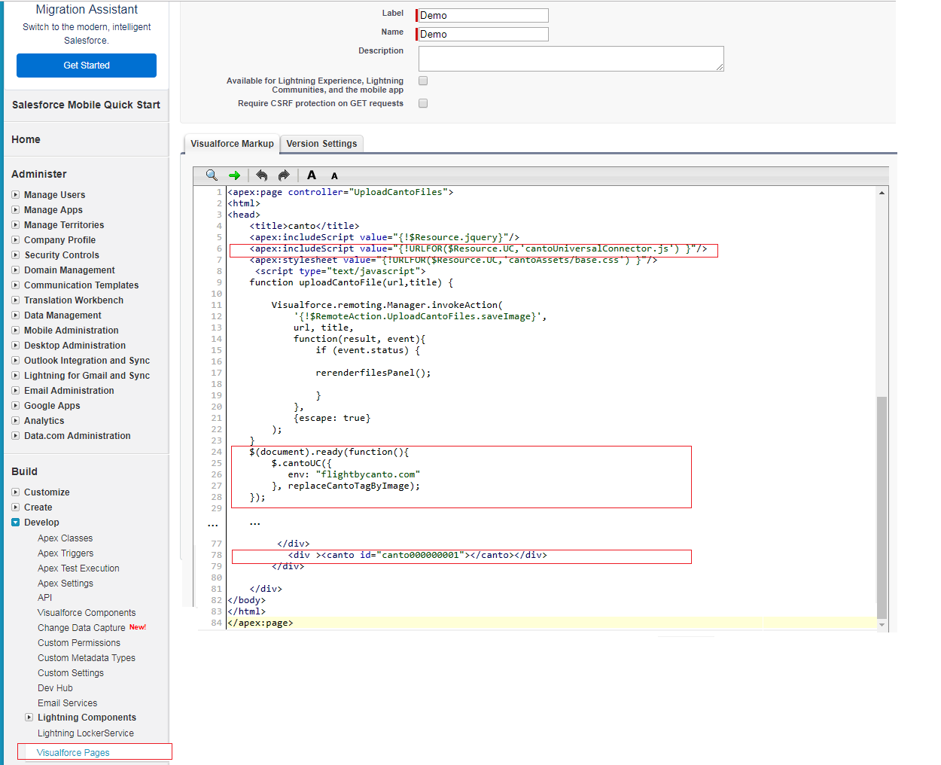Switch to the Version Settings tab
941x765 pixels.
tap(321, 144)
